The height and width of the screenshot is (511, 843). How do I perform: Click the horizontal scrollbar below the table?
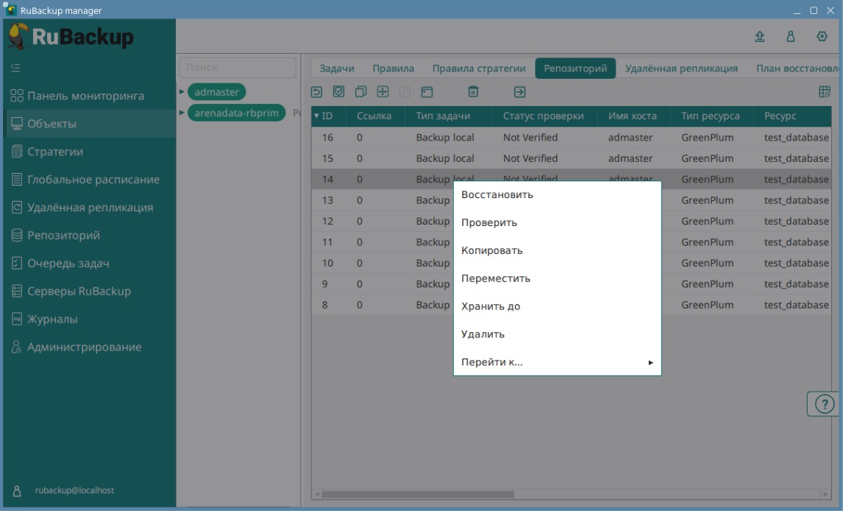tap(417, 494)
